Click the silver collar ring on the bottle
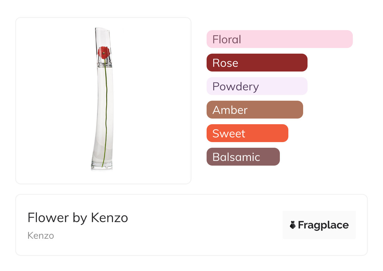 (x=104, y=63)
